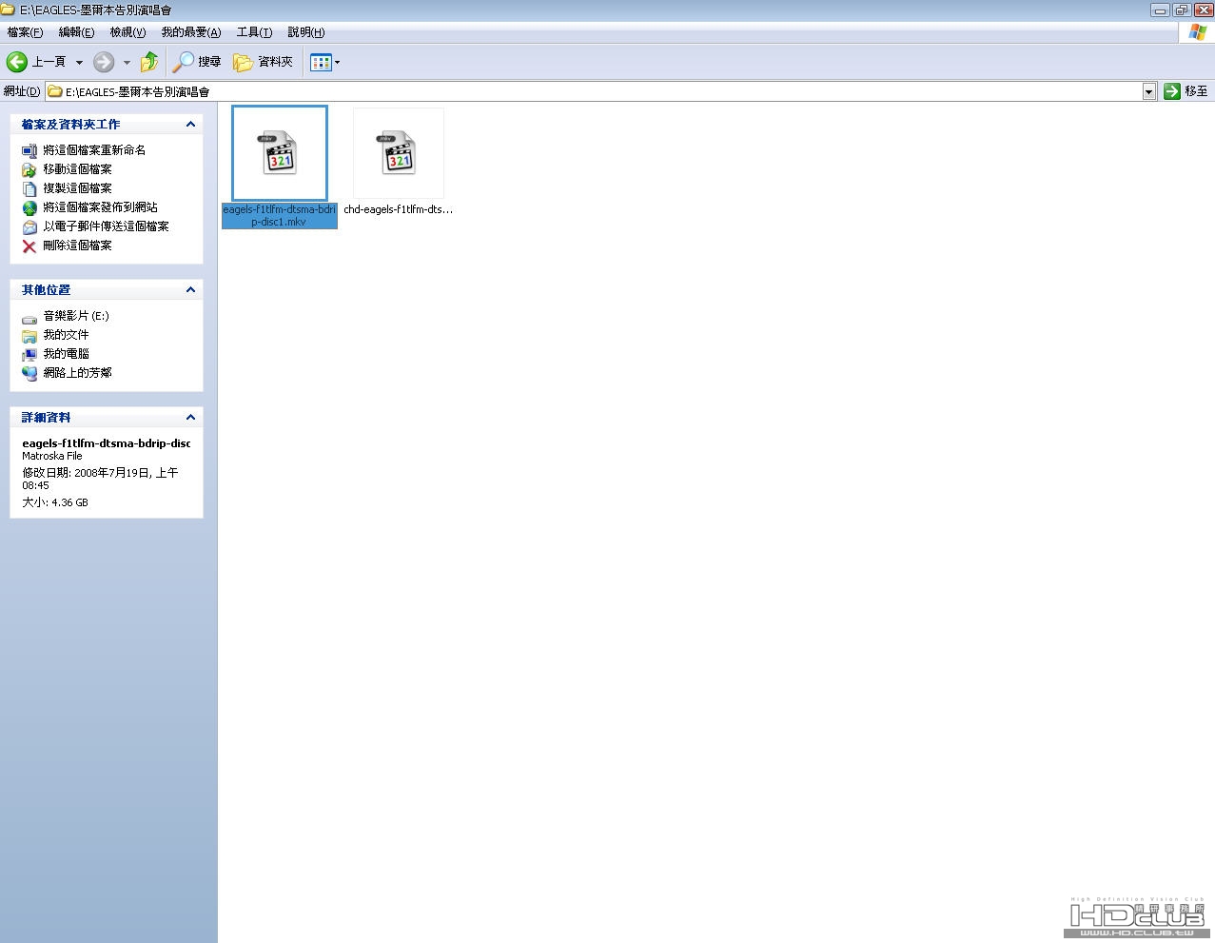Click the rename file icon
This screenshot has height=943, width=1215.
click(29, 150)
